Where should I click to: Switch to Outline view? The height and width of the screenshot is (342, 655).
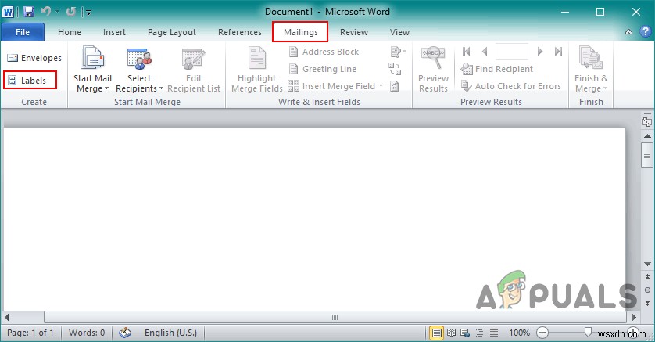click(480, 333)
